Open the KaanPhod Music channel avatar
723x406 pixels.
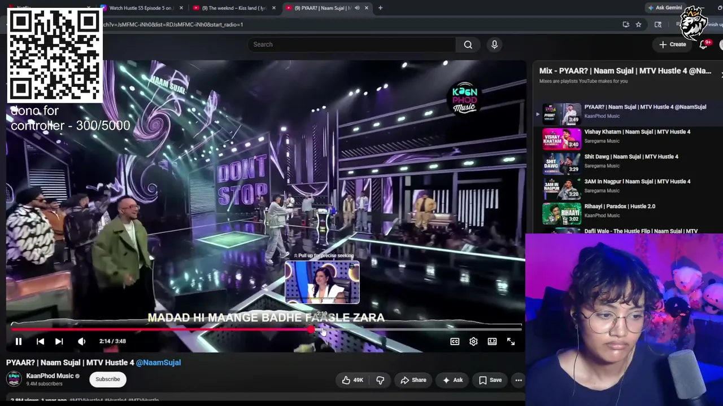click(14, 379)
